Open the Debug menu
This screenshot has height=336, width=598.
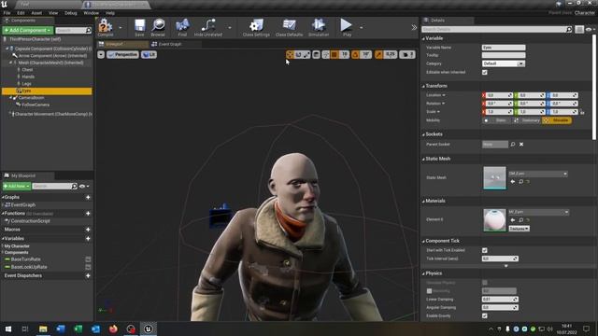point(71,13)
